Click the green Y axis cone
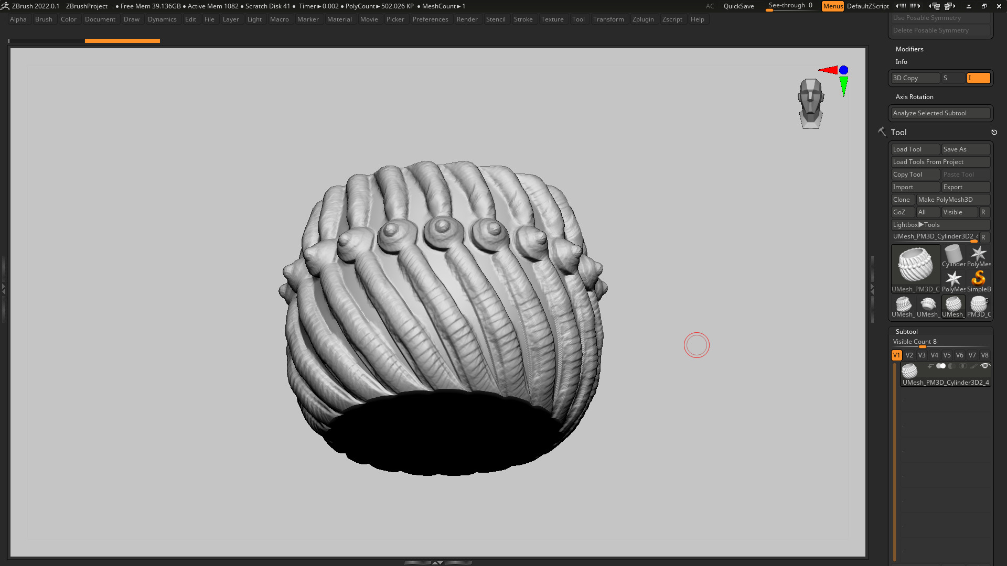The width and height of the screenshot is (1007, 566). [x=843, y=86]
